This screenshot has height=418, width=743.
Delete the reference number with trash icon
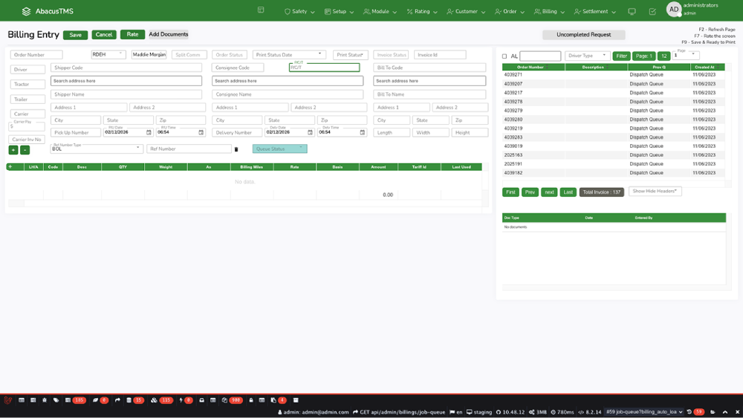(236, 149)
